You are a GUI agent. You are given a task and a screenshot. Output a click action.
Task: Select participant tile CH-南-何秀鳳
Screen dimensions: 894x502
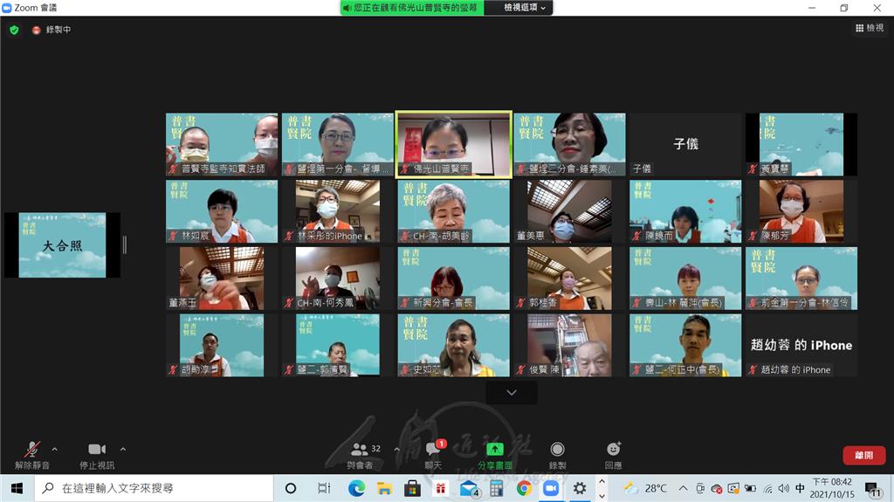pyautogui.click(x=338, y=279)
